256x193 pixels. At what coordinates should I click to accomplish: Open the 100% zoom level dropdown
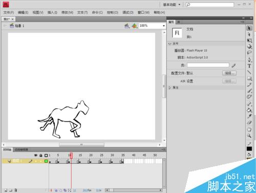(x=164, y=26)
